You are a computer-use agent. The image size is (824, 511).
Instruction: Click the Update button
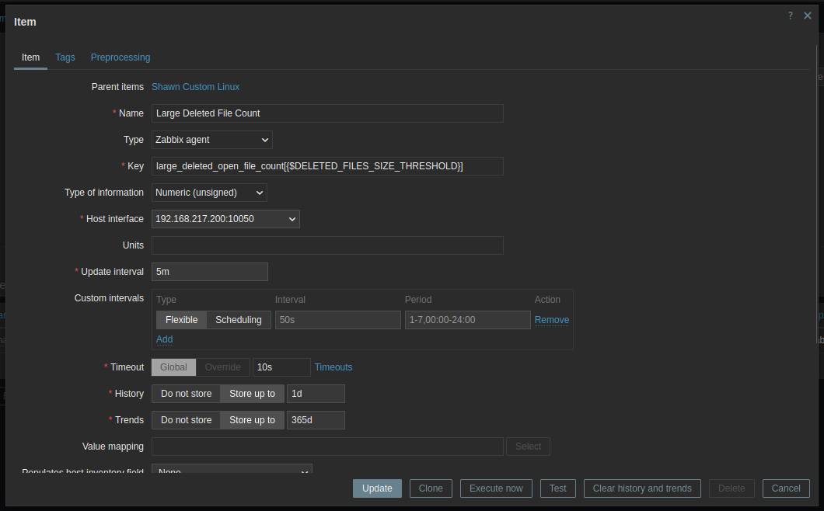377,488
